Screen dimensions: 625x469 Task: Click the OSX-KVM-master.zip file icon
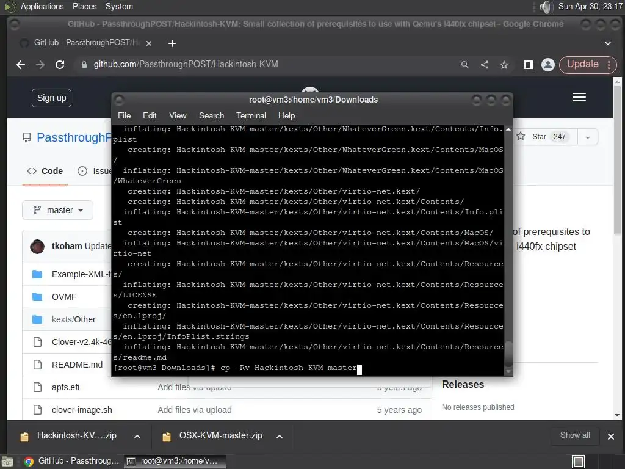(167, 437)
